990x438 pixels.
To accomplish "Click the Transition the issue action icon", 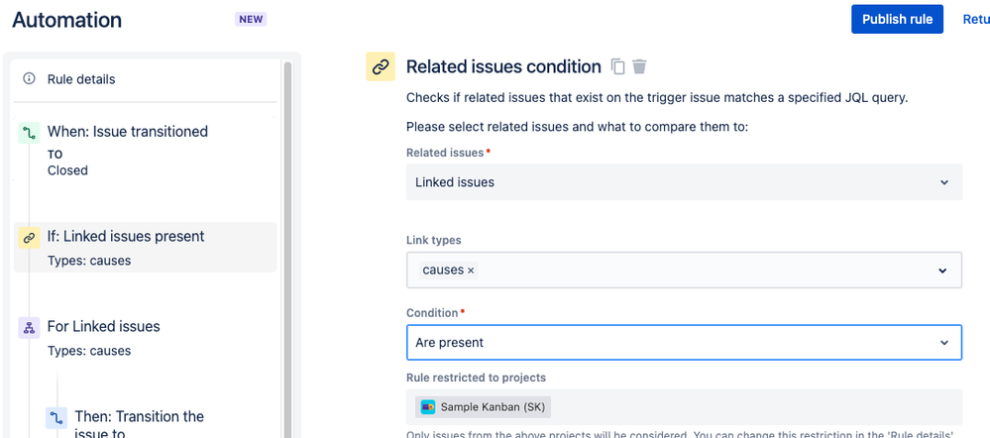I will [56, 417].
